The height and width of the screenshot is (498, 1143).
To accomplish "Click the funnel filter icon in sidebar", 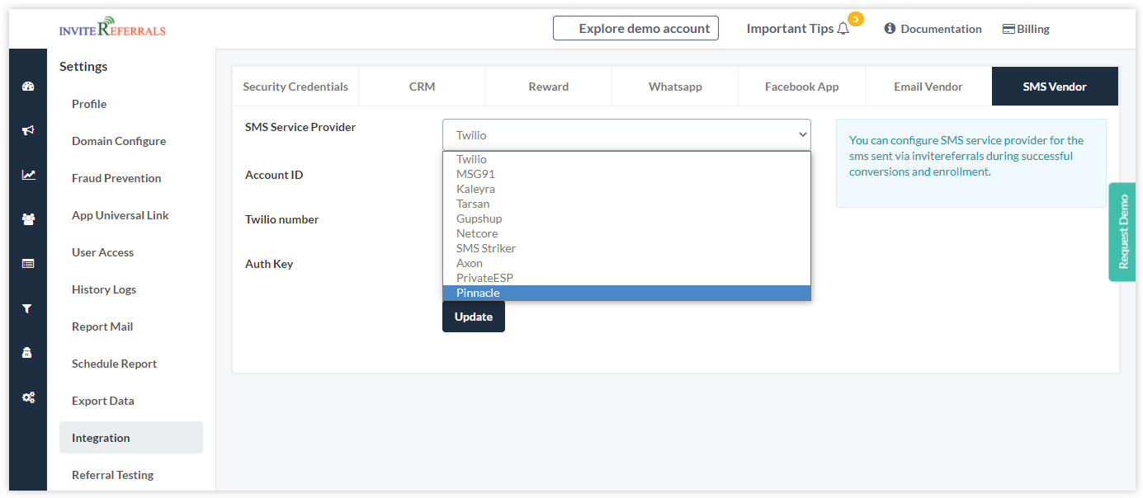I will [x=28, y=308].
